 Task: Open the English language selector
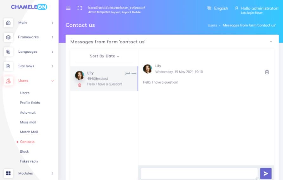[218, 8]
